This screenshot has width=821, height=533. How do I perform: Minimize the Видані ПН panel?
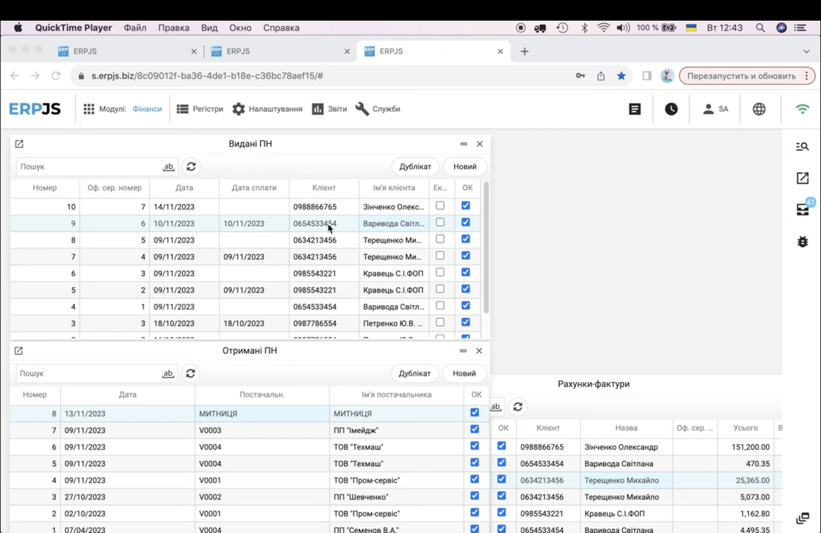click(x=464, y=144)
